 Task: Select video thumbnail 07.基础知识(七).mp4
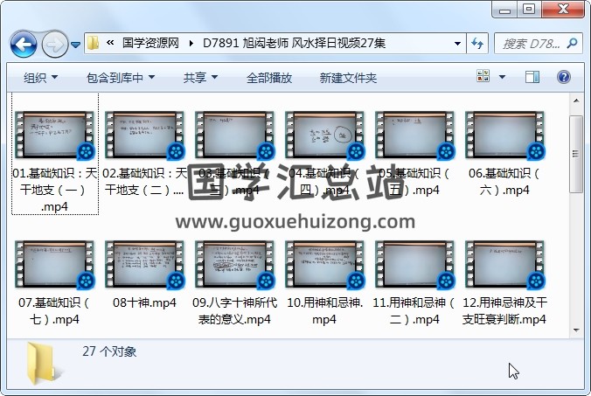tap(55, 265)
